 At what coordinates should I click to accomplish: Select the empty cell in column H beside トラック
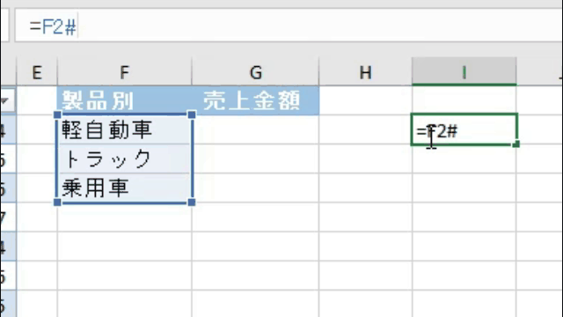[x=365, y=158]
